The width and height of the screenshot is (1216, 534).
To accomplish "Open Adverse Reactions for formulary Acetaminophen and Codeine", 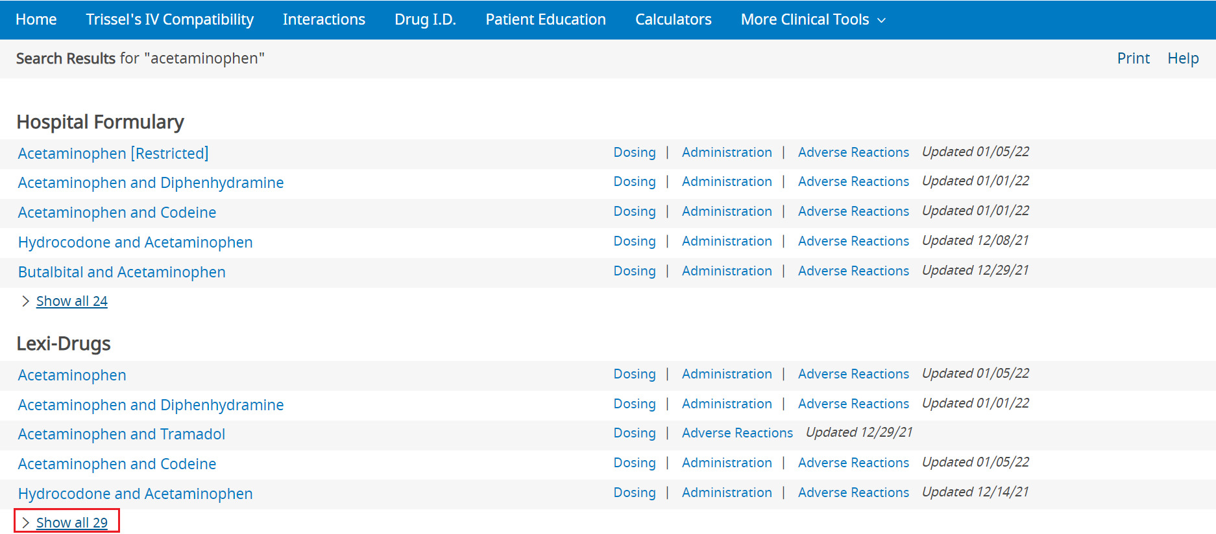I will point(853,211).
